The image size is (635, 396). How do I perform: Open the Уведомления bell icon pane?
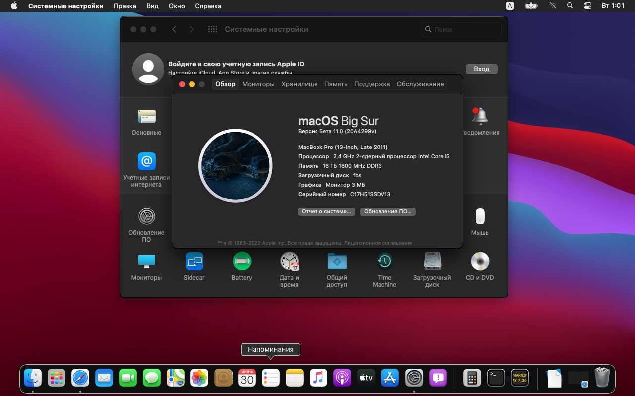click(x=480, y=116)
